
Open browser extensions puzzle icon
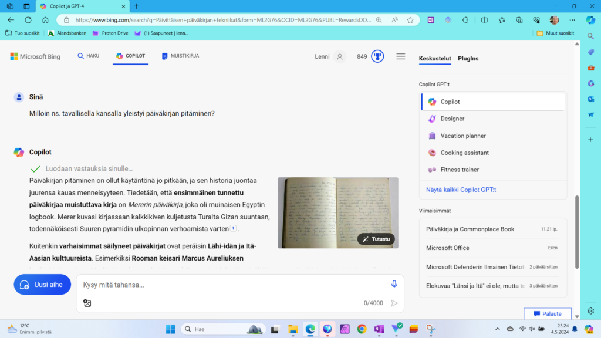coord(465,20)
